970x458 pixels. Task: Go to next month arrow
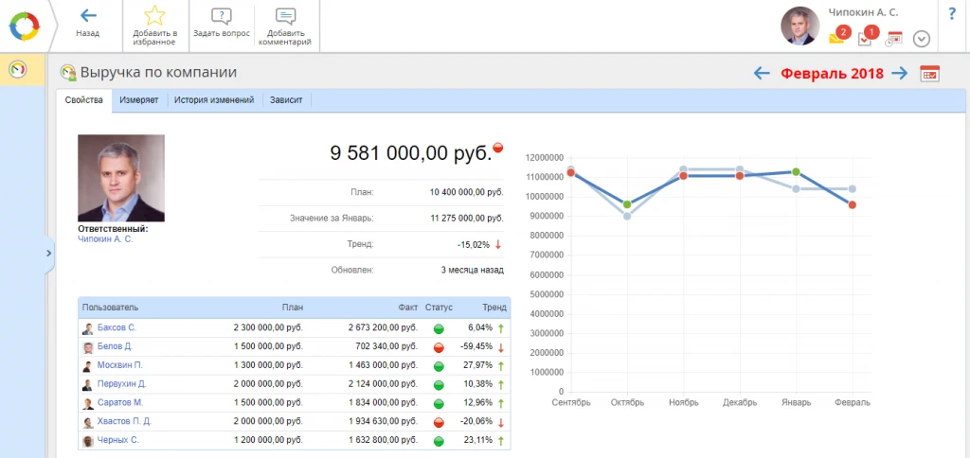tap(899, 74)
